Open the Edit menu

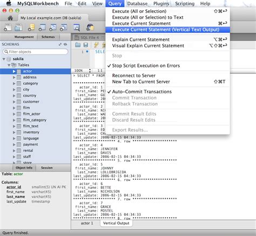[x=82, y=3]
